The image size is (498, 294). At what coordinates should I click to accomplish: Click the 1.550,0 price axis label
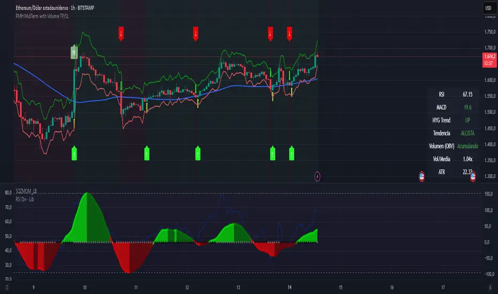tap(490, 96)
